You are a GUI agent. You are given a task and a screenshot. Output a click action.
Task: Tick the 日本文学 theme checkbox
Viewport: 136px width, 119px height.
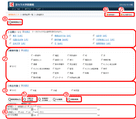(11, 43)
